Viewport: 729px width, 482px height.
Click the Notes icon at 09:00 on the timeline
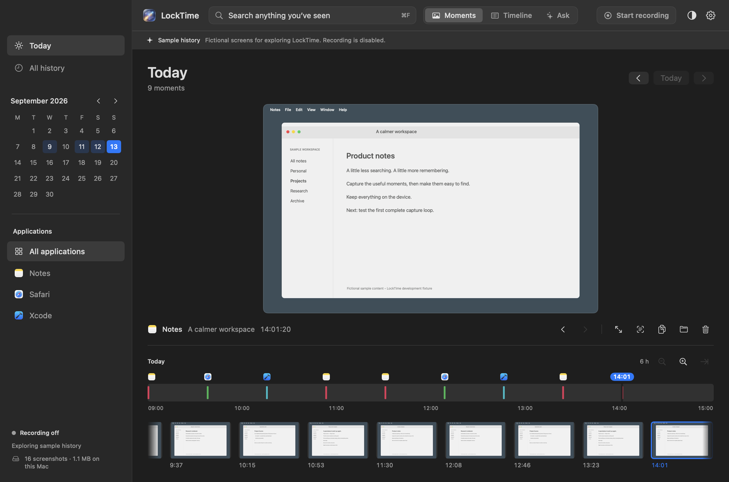[x=152, y=377]
